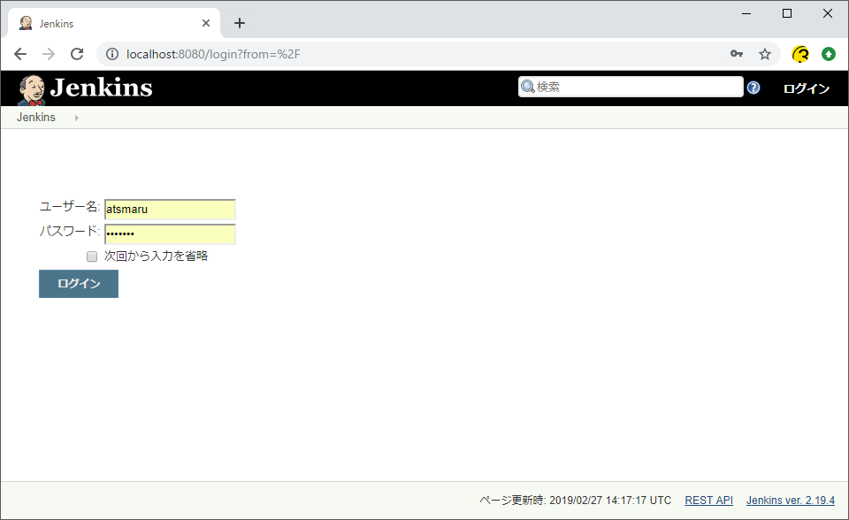Focus the ユーザー名 input field

(170, 209)
